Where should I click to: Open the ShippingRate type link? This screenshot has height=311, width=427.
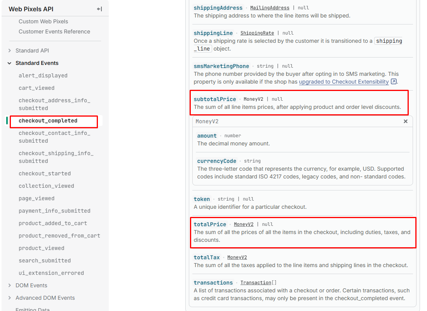(257, 33)
